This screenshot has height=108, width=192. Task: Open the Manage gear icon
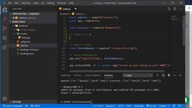pos(5,99)
